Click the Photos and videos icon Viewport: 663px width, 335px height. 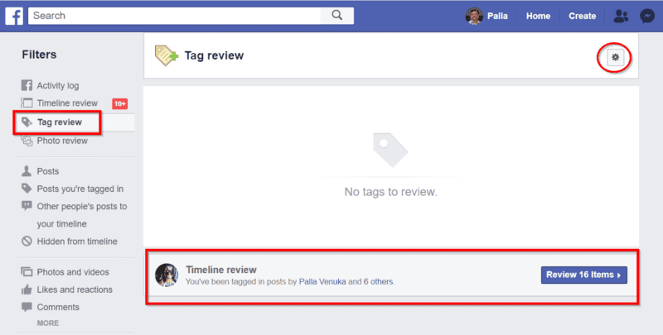[x=27, y=271]
